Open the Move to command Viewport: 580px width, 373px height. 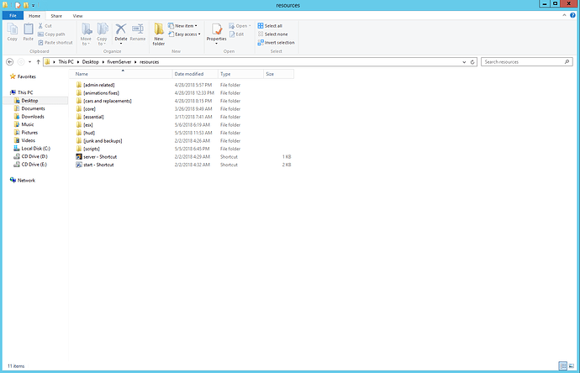(86, 34)
